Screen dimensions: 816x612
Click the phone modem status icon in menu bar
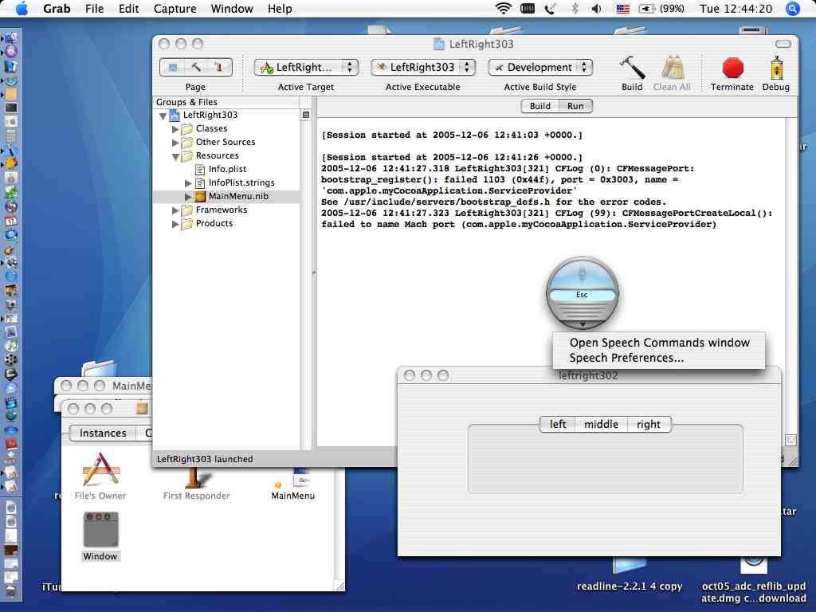(551, 8)
